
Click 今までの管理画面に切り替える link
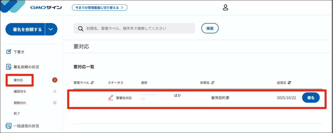99,8
